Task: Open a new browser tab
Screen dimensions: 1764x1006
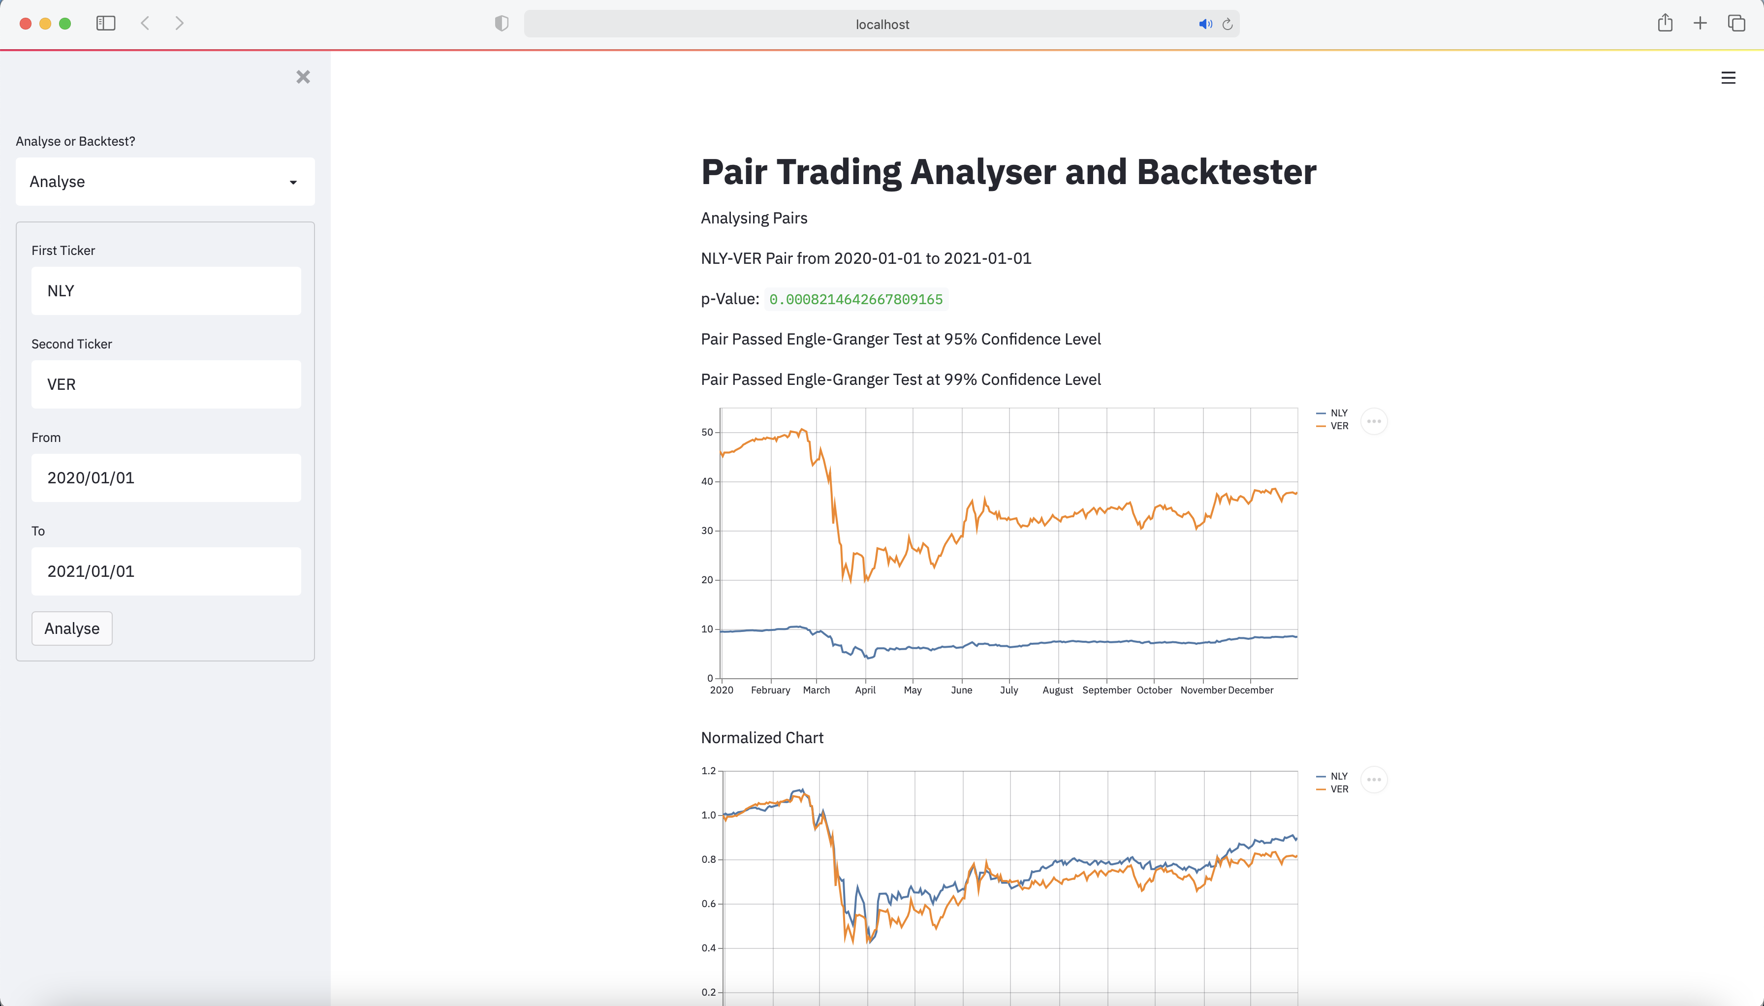Action: click(1701, 23)
